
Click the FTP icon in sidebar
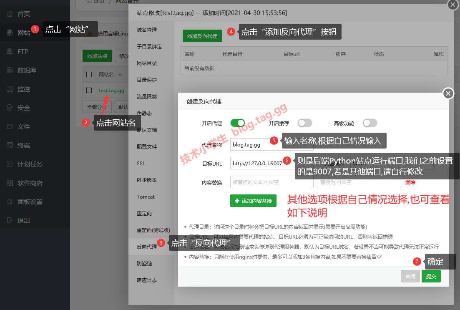click(x=10, y=51)
